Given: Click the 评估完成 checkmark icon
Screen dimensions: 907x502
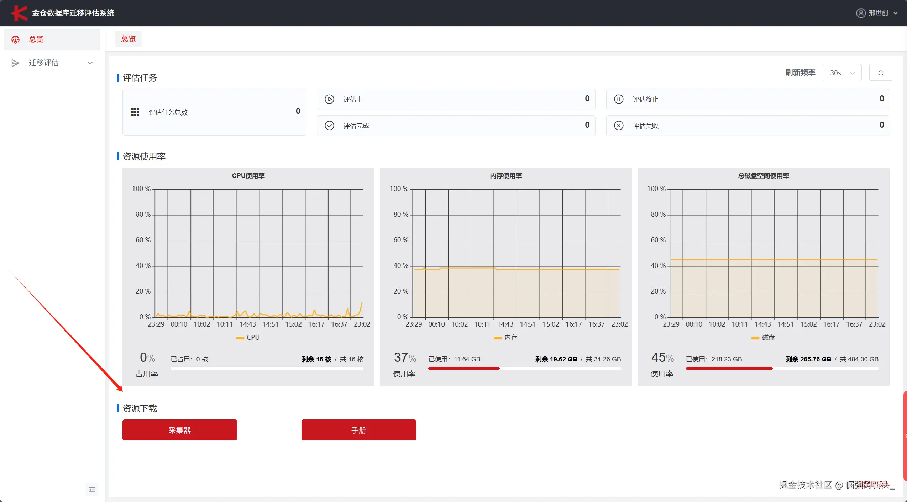Looking at the screenshot, I should 330,126.
